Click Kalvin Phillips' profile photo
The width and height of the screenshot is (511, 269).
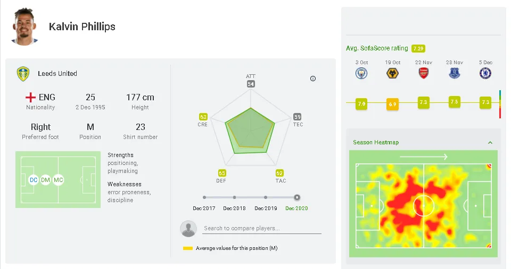[24, 26]
